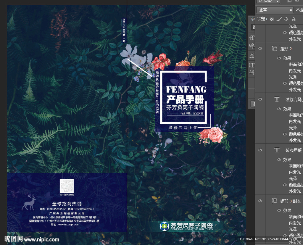
Task: Click 外发光 effect under 矩形 2
Action: point(295,90)
